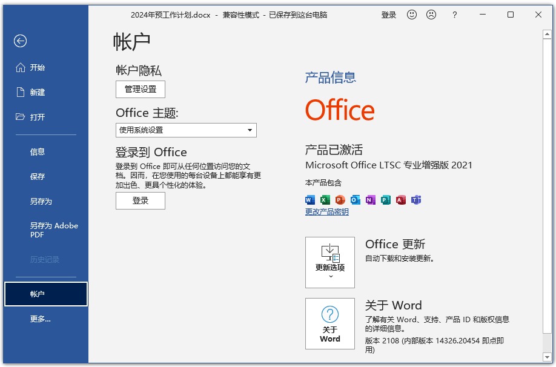556x367 pixels.
Task: Click the Outlook icon
Action: point(355,200)
